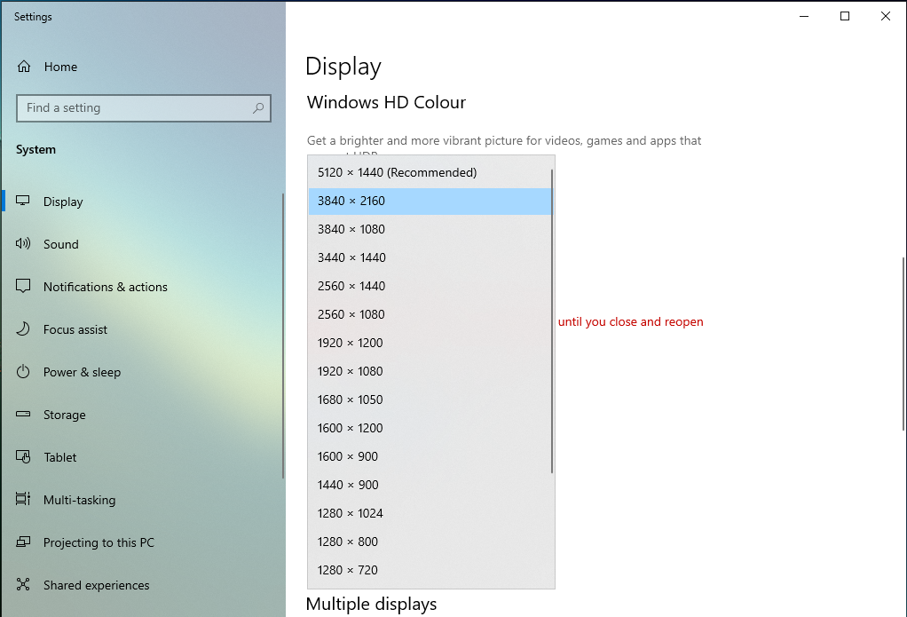Open the Home settings page

(142, 67)
